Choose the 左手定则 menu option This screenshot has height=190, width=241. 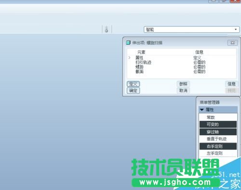[x=218, y=153]
